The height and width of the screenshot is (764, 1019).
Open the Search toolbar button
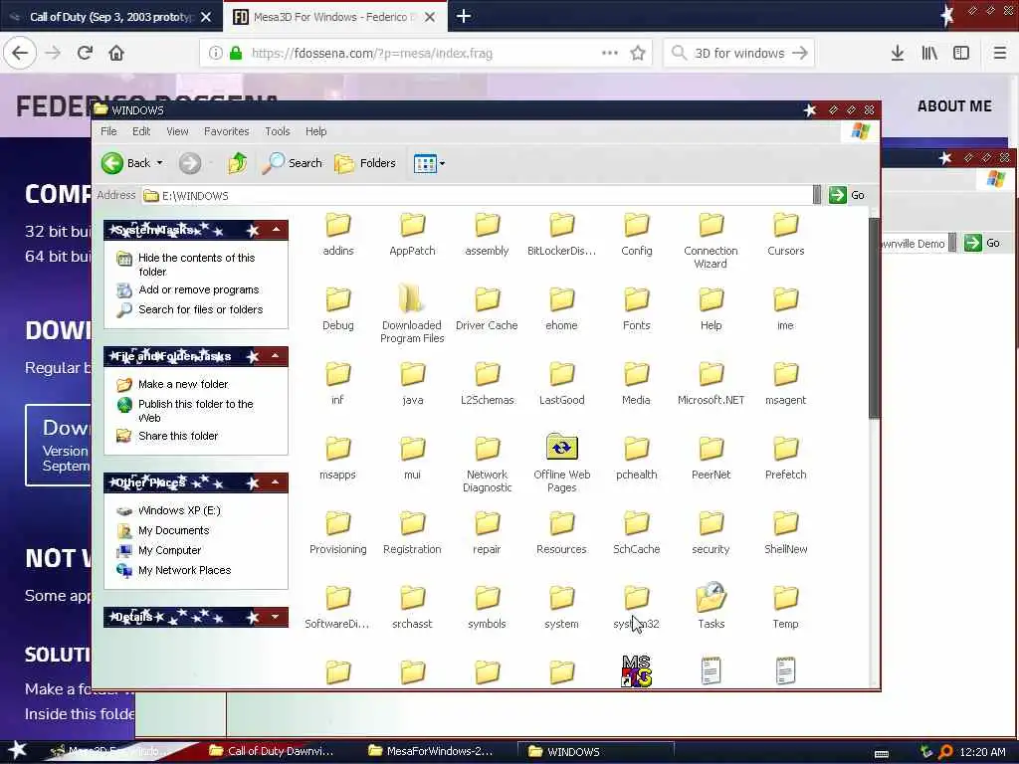point(292,163)
